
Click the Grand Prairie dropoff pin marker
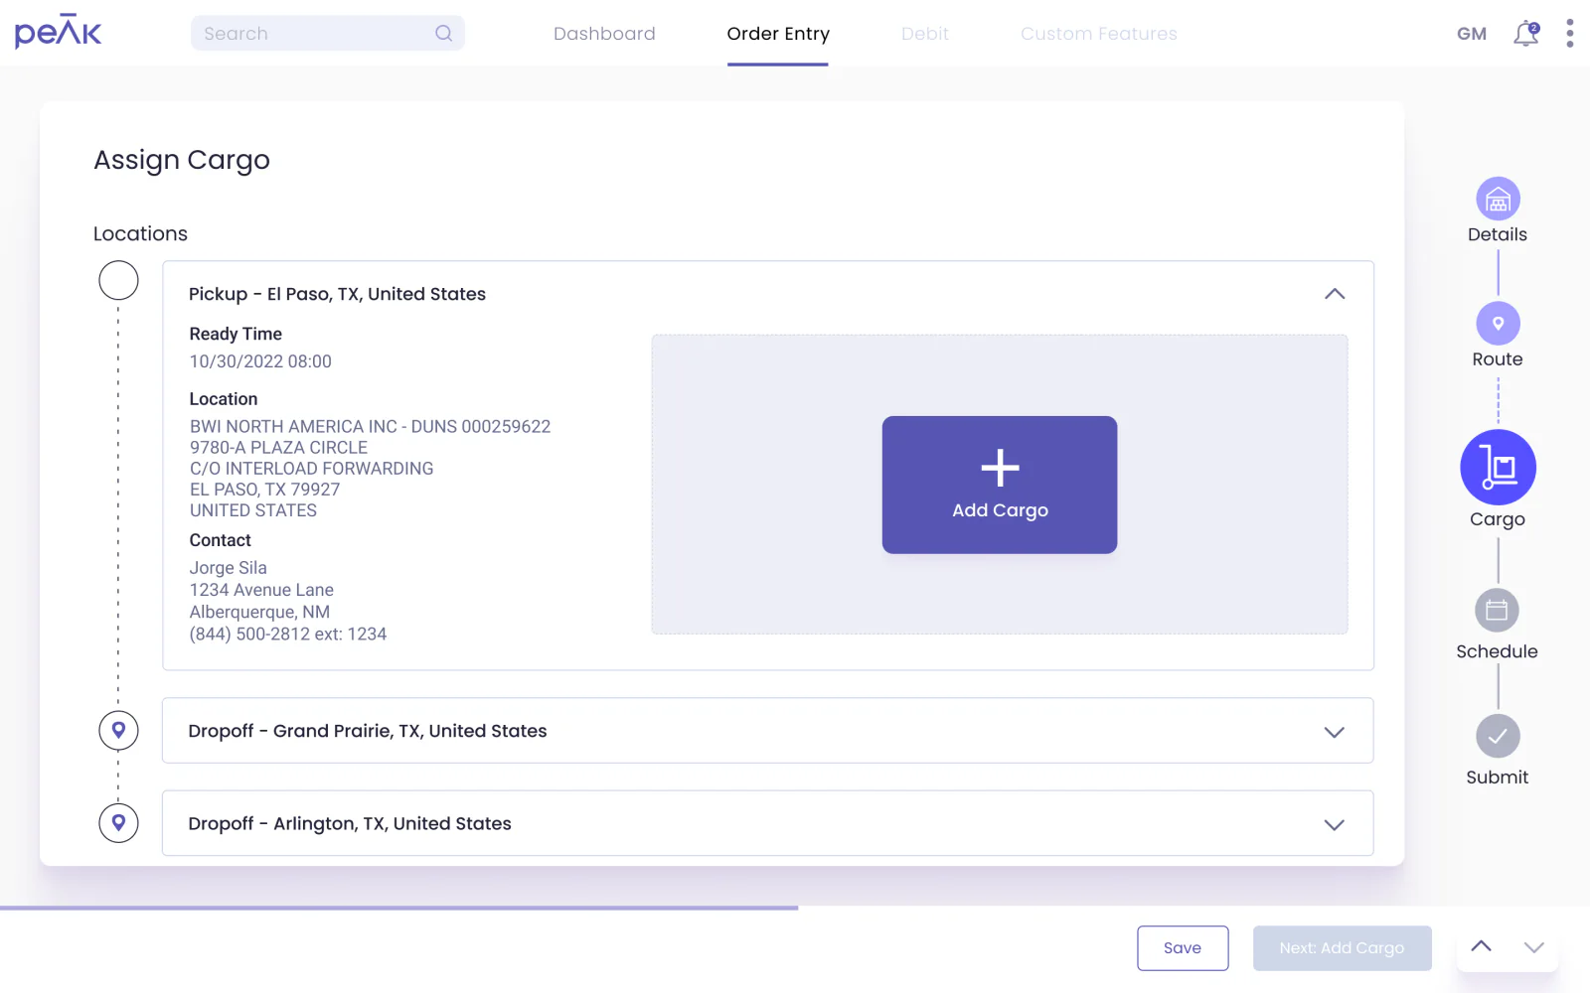coord(118,731)
